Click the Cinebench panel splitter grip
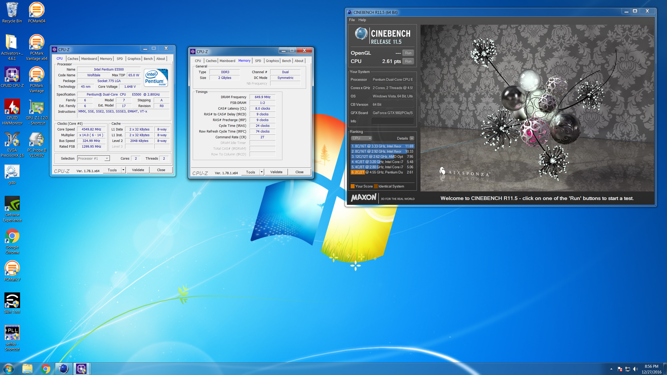 point(419,114)
